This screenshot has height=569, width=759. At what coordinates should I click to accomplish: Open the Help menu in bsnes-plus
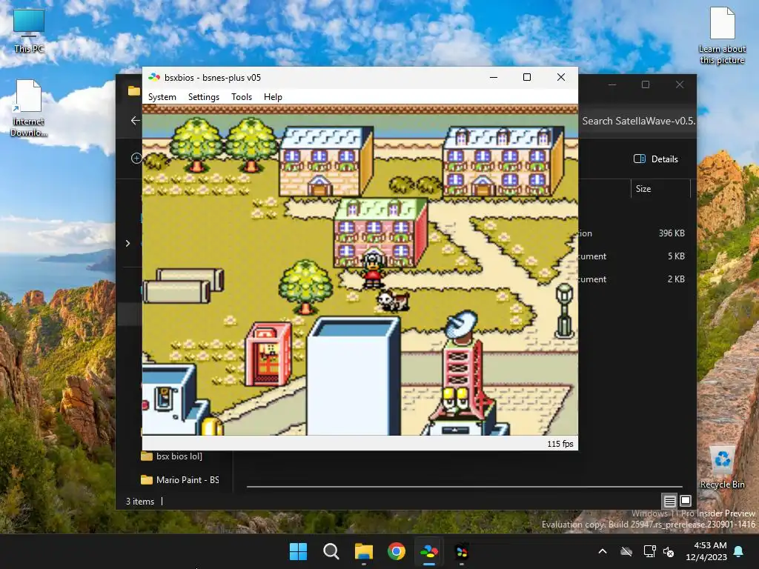coord(273,97)
